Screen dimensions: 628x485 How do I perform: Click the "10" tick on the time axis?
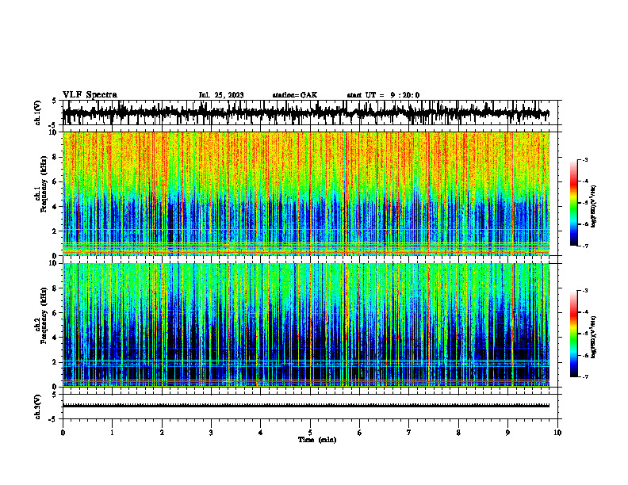pyautogui.click(x=557, y=433)
